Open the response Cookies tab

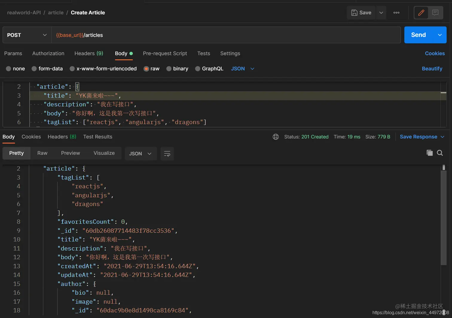[x=31, y=137]
